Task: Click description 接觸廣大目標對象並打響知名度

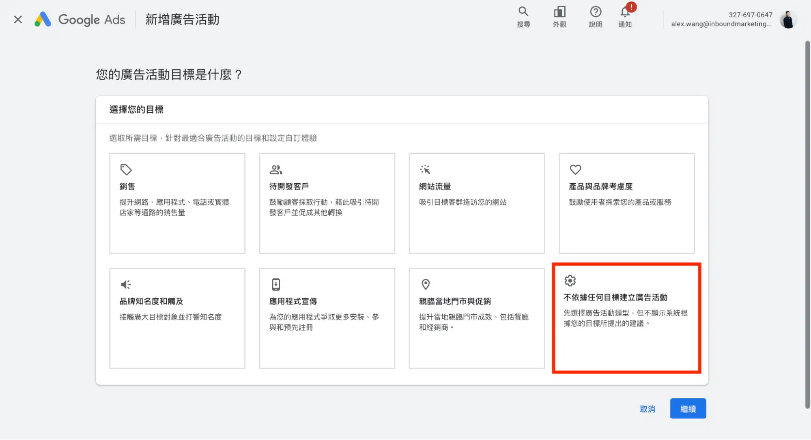Action: (170, 317)
